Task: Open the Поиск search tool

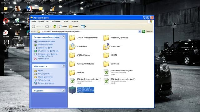Action: [x=63, y=26]
